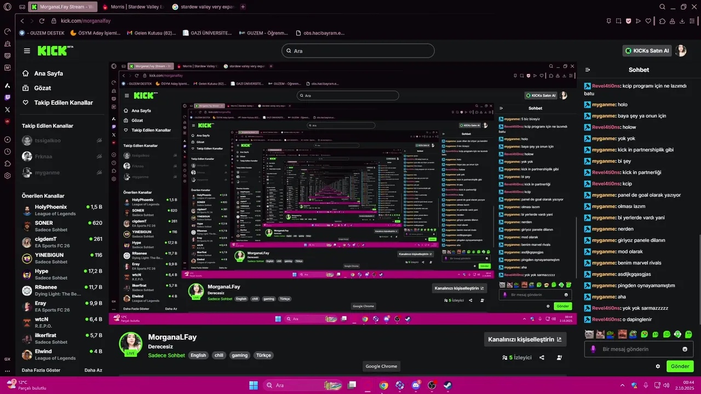701x394 pixels.
Task: Select the gaming tag
Action: [239, 355]
